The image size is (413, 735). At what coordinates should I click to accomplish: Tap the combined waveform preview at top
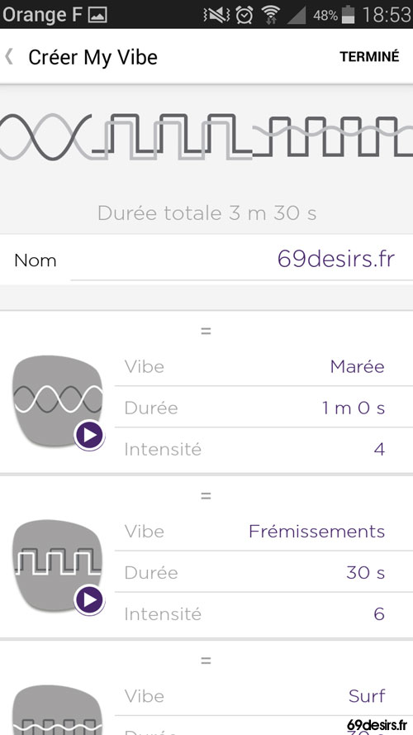[206, 136]
